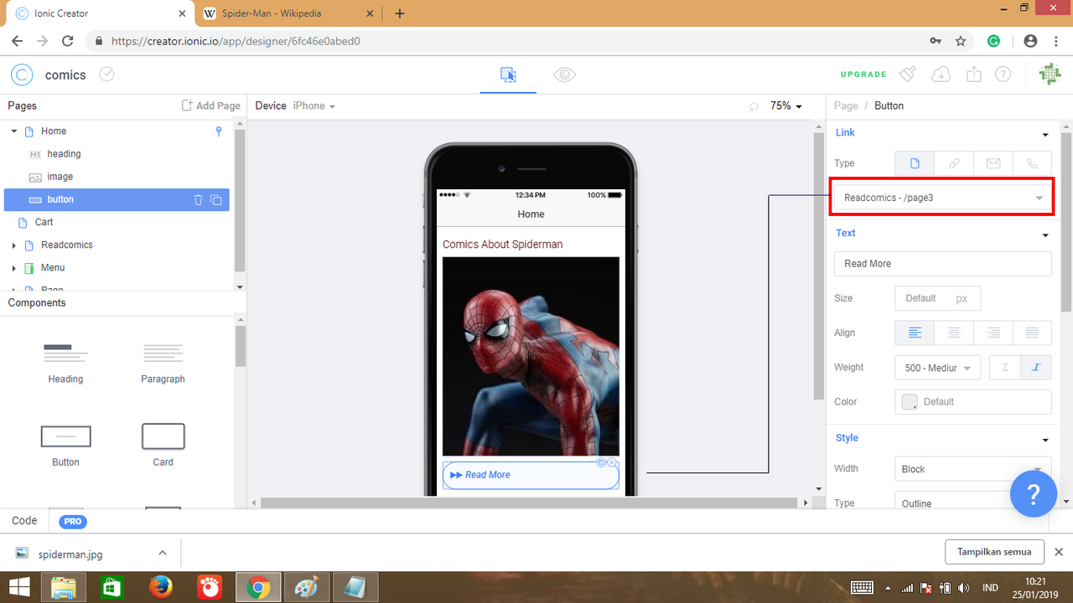Screen dimensions: 1073x603
Task: Set link type to URL chain
Action: (954, 163)
